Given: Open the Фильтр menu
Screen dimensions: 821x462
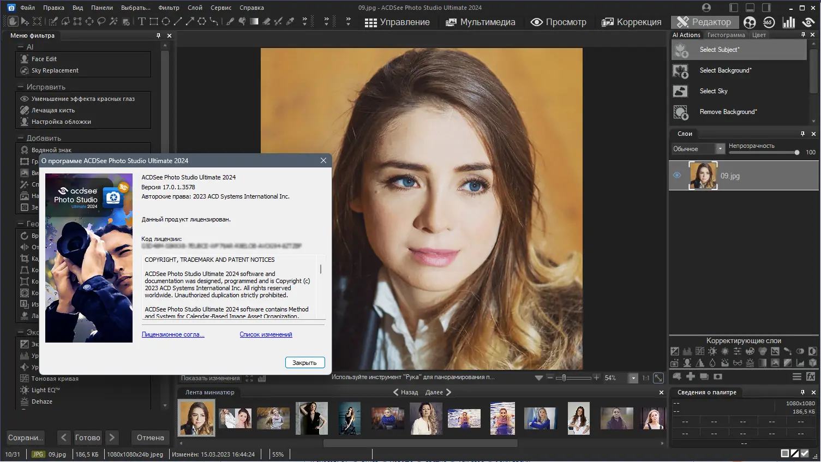Looking at the screenshot, I should click(x=169, y=8).
